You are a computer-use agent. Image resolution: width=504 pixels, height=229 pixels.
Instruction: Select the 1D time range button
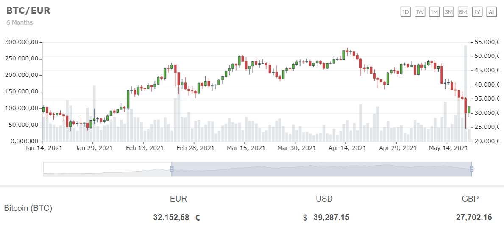tap(406, 12)
